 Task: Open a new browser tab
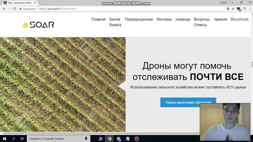(42, 3)
